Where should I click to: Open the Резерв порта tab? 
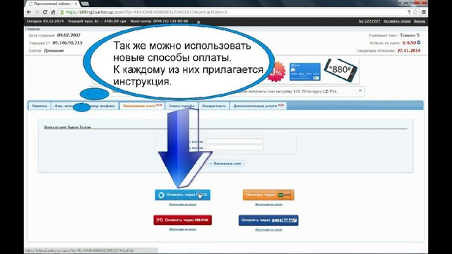tap(214, 106)
